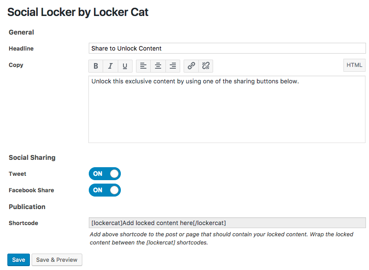This screenshot has width=369, height=270.
Task: Align copy text to the left
Action: click(x=143, y=66)
